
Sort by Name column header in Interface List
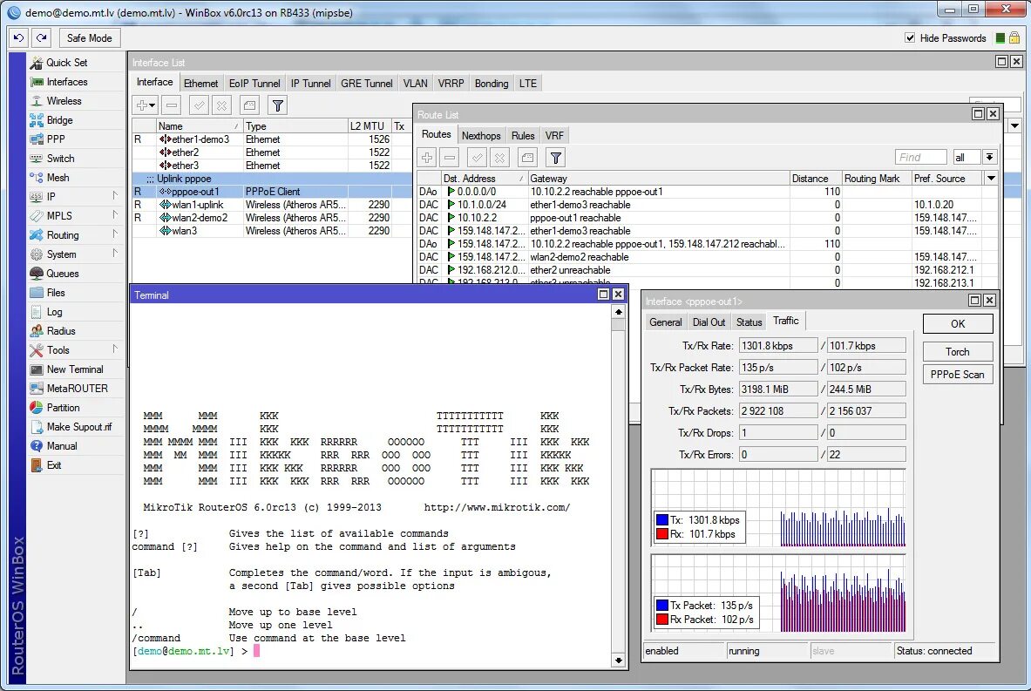tap(199, 125)
